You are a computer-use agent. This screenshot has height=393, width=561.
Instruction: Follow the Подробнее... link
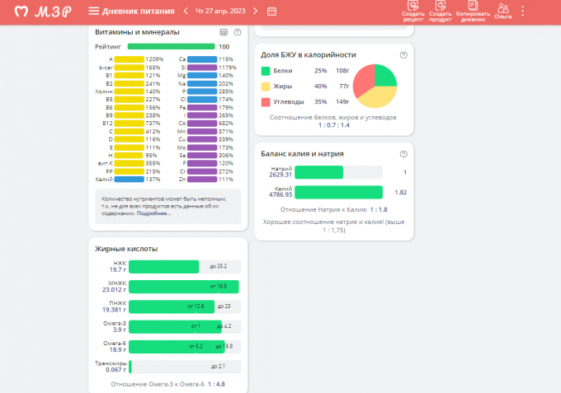[154, 213]
